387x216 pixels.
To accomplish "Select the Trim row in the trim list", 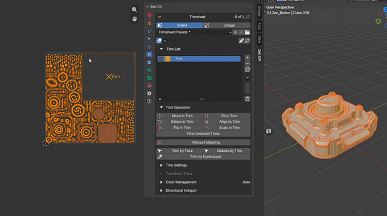I will 199,59.
